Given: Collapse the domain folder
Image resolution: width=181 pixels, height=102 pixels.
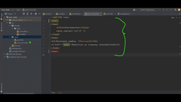Looking at the screenshot, I should tap(10, 26).
